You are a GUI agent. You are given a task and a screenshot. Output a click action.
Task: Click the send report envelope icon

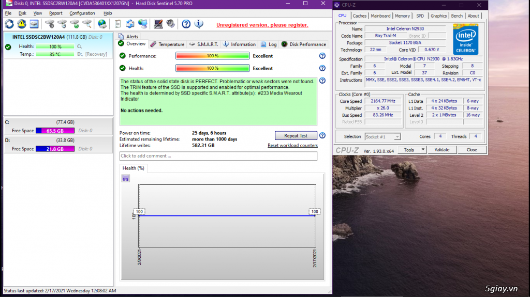(130, 24)
